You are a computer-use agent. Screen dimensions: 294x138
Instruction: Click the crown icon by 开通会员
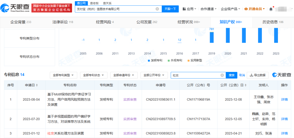[246, 9]
